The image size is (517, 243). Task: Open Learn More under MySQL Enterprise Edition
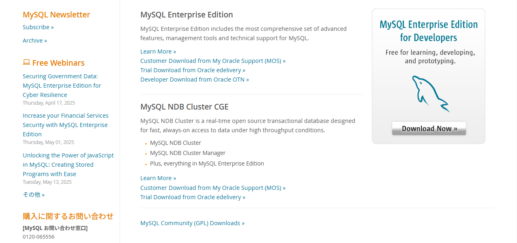click(158, 51)
